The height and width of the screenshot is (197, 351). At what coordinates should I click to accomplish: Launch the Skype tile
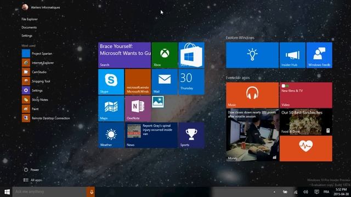coord(111,82)
